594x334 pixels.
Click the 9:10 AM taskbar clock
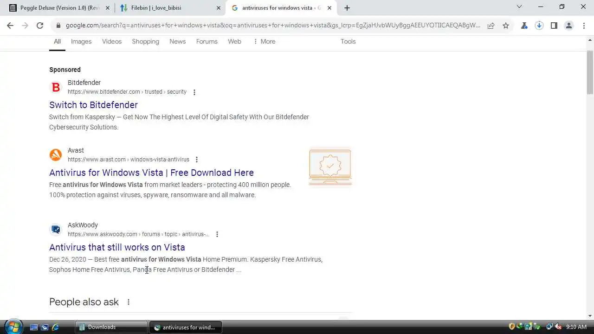(576, 327)
